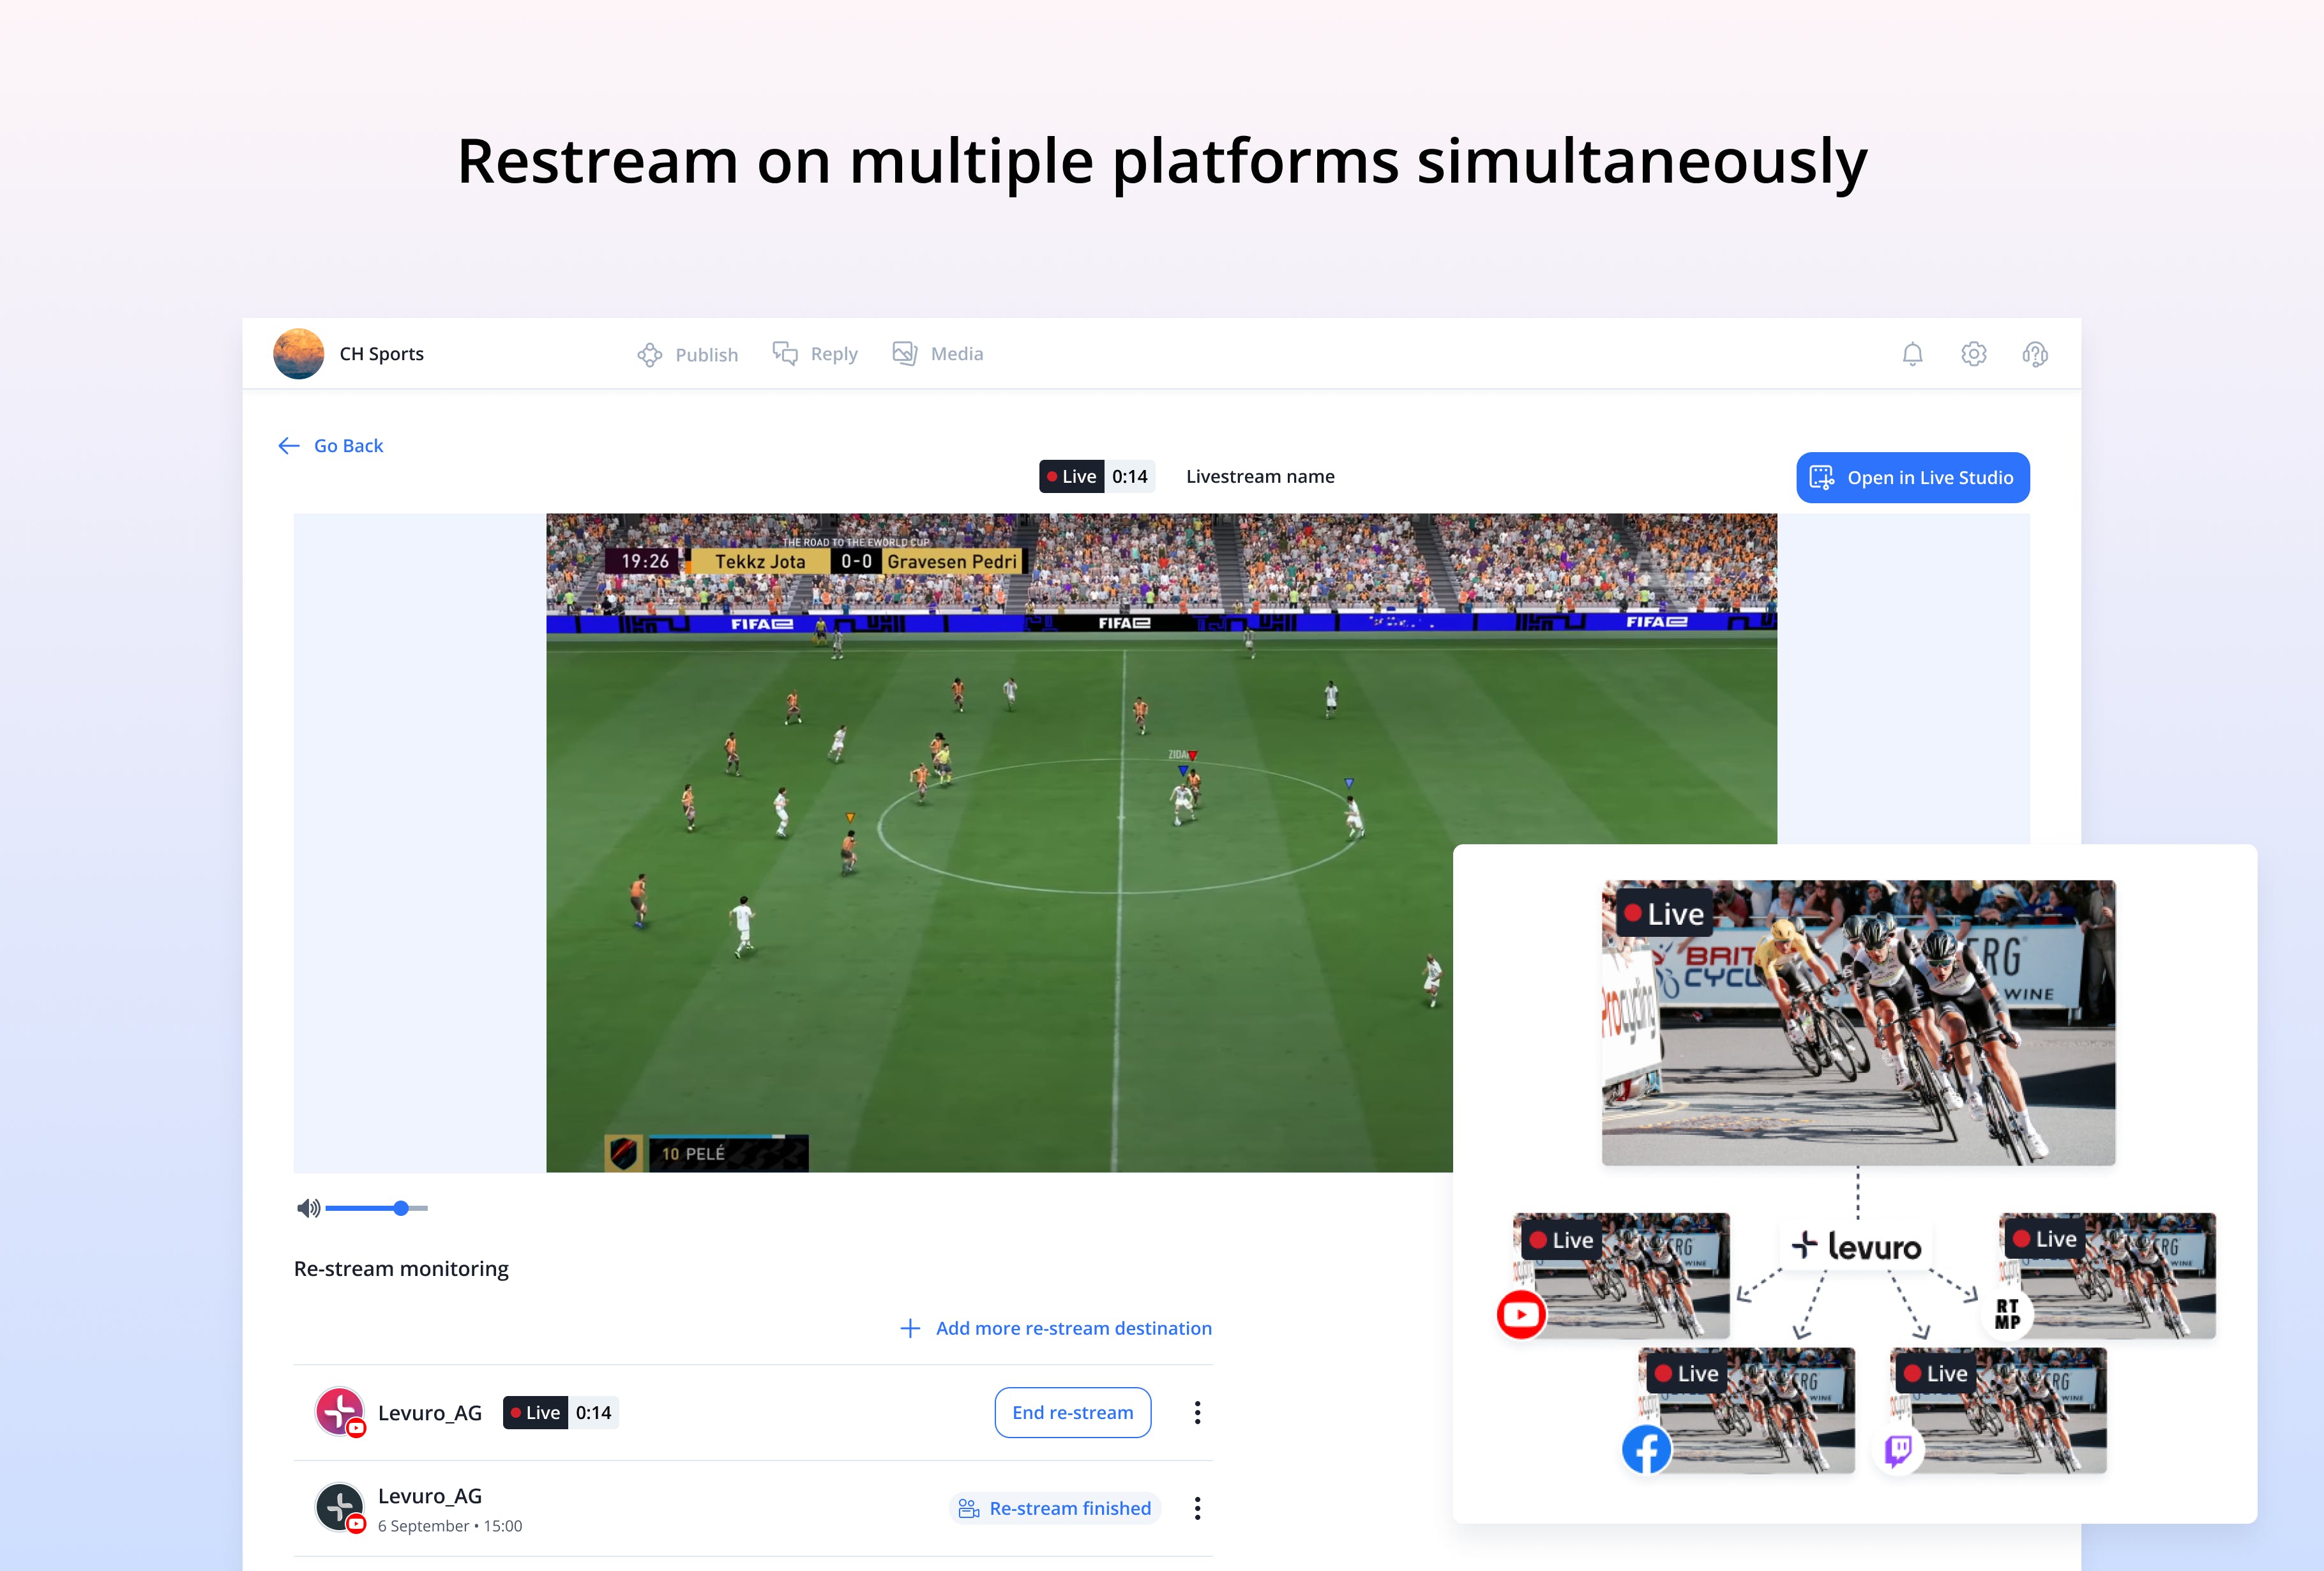
Task: Mute audio via the speaker icon
Action: click(x=308, y=1208)
